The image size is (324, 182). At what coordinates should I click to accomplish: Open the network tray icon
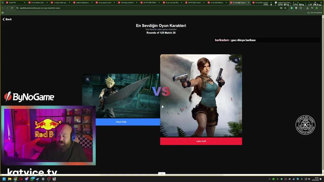click(305, 179)
